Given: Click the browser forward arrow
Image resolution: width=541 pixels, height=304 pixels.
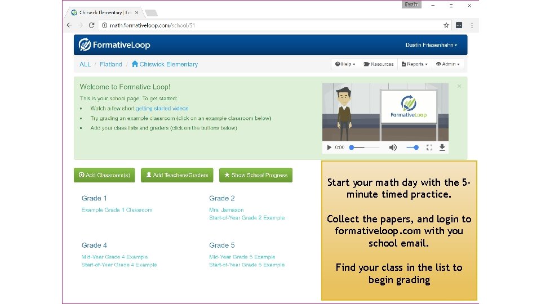Looking at the screenshot, I should [81, 25].
